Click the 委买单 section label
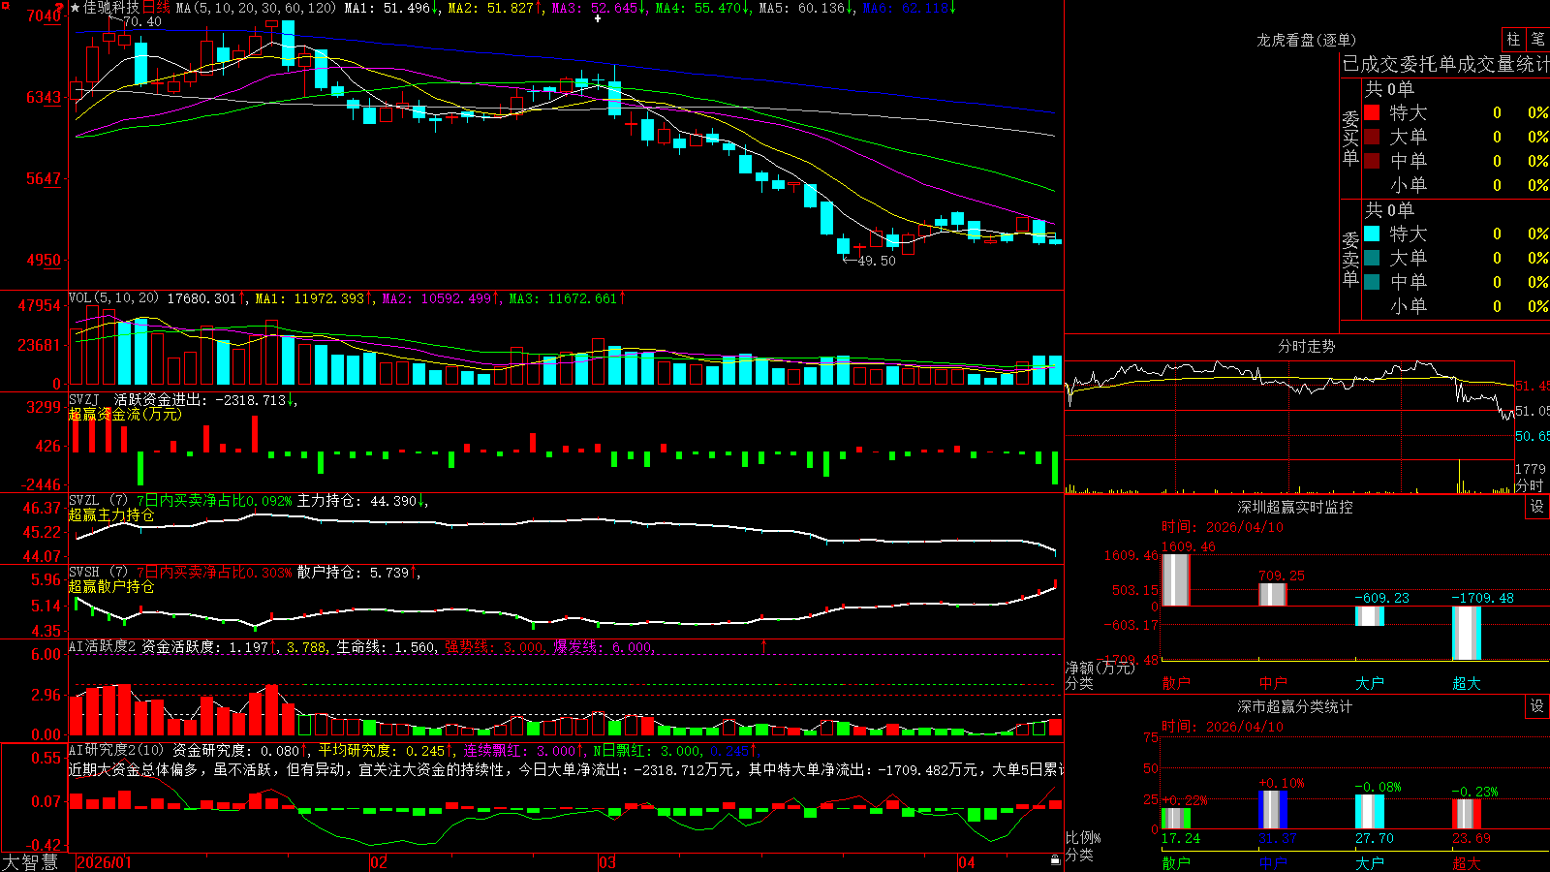Image resolution: width=1550 pixels, height=872 pixels. coord(1350,138)
